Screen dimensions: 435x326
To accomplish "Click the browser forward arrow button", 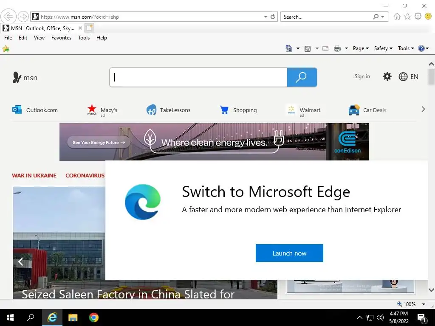I will coord(23,17).
